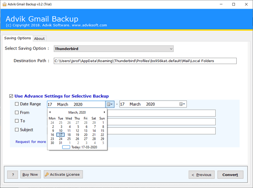The width and height of the screenshot is (253, 188).
Task: Enable the Date Range checkbox
Action: tap(17, 104)
